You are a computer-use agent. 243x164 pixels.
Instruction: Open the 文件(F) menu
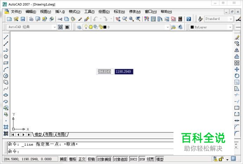pos(16,12)
